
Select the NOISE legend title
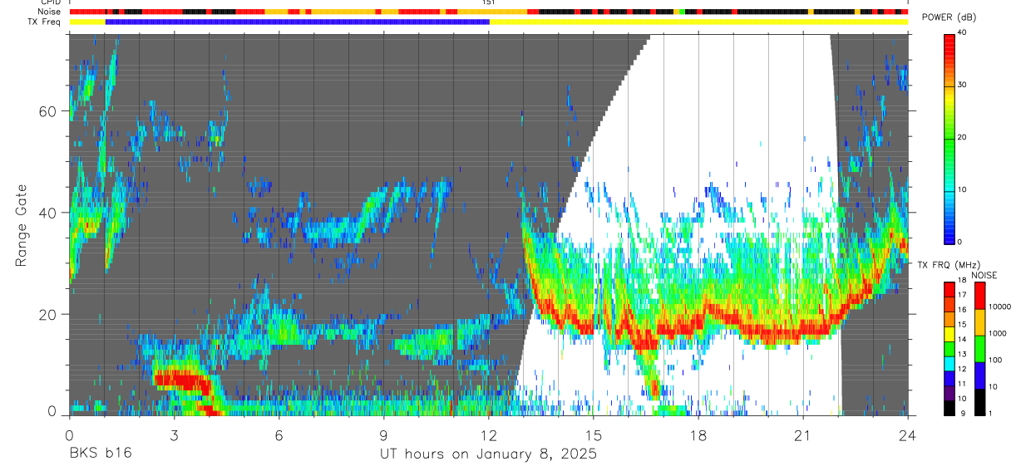[984, 275]
